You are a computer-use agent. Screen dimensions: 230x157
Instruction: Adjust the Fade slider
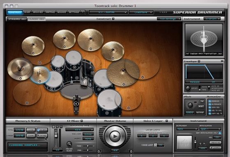coord(88,146)
